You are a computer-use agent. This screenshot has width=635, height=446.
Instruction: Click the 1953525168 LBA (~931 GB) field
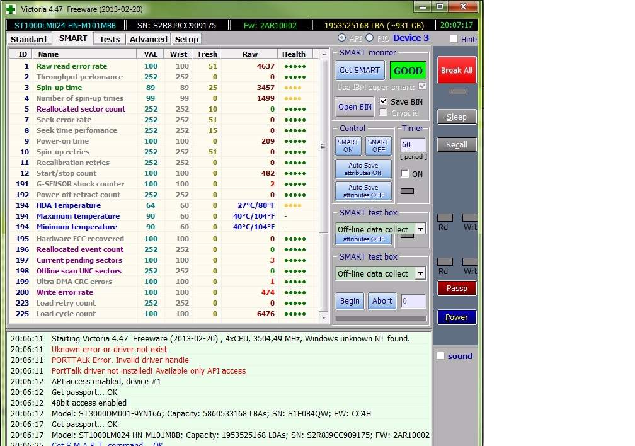pyautogui.click(x=374, y=25)
